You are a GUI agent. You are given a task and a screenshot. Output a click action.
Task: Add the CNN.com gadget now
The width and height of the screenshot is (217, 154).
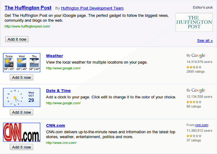pyautogui.click(x=21, y=147)
